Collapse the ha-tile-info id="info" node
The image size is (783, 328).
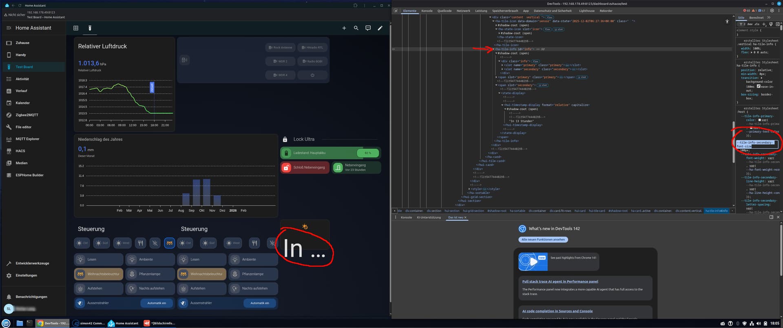coord(493,49)
